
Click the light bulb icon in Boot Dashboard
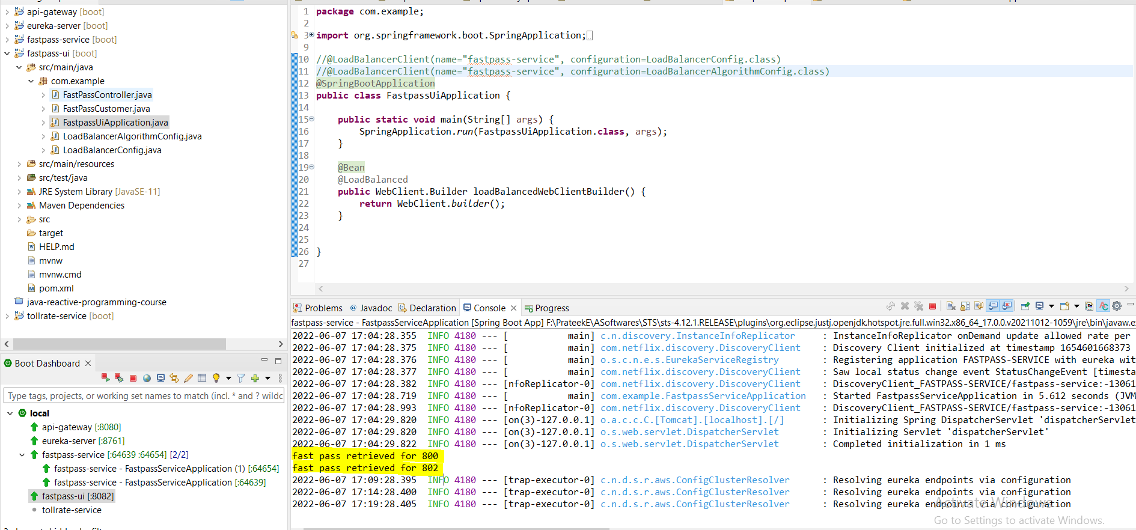click(x=216, y=378)
